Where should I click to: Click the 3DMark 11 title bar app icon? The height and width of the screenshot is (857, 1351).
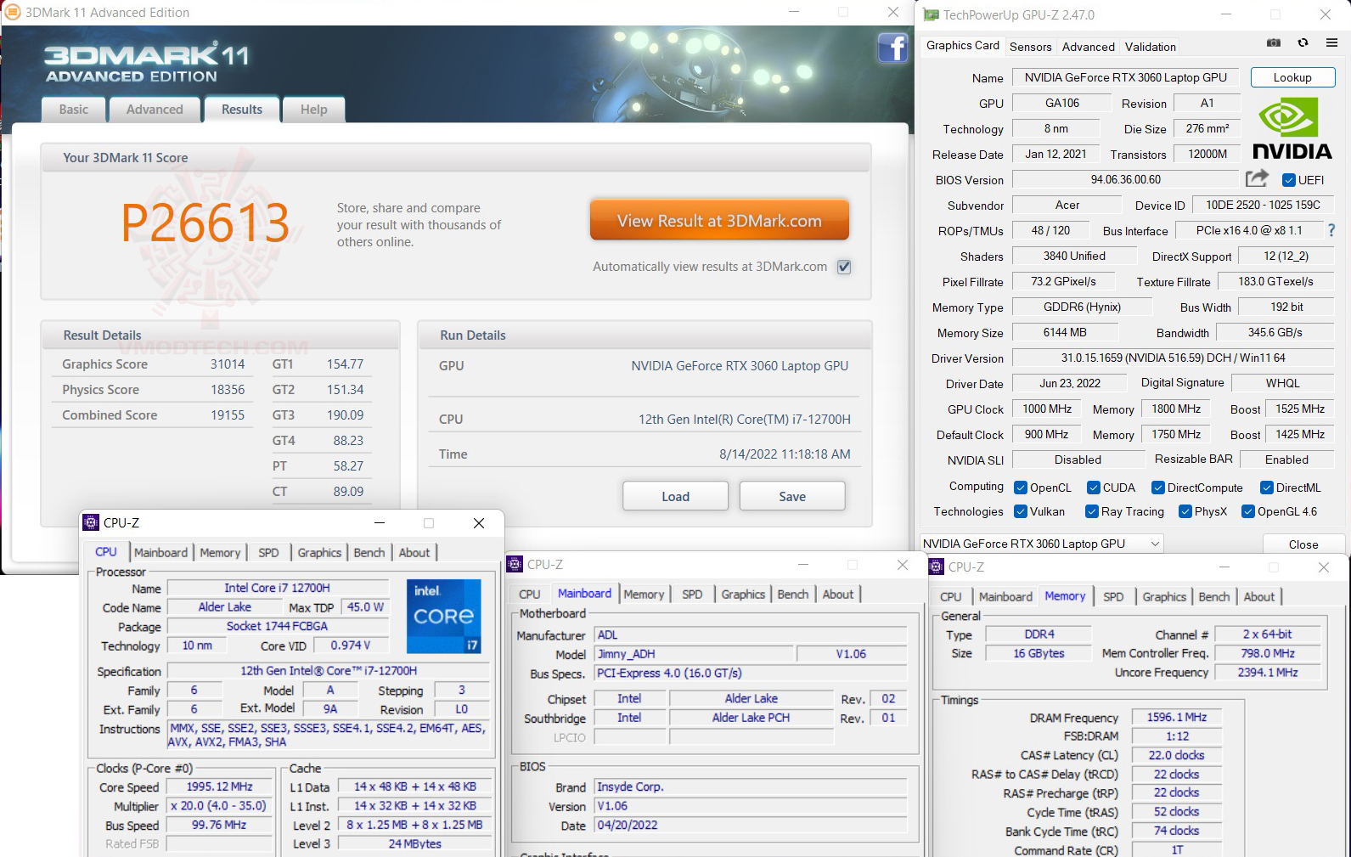tap(13, 12)
